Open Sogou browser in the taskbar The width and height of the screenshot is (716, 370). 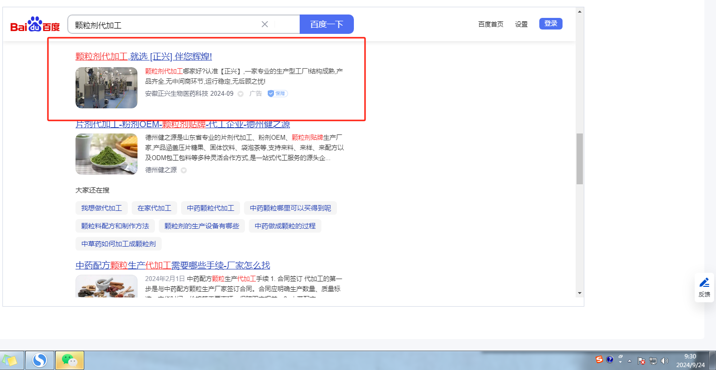pyautogui.click(x=39, y=360)
